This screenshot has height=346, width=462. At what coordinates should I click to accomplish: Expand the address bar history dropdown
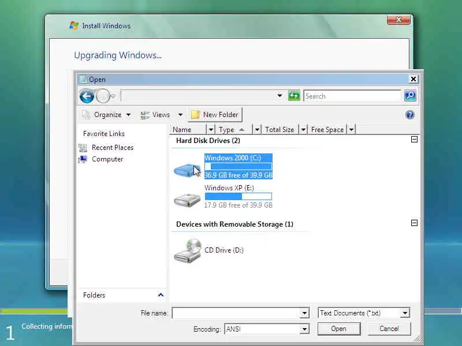(280, 96)
